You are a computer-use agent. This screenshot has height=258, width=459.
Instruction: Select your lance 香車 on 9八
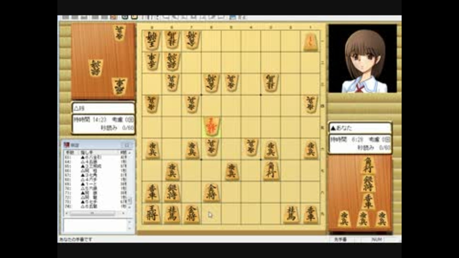click(x=152, y=192)
